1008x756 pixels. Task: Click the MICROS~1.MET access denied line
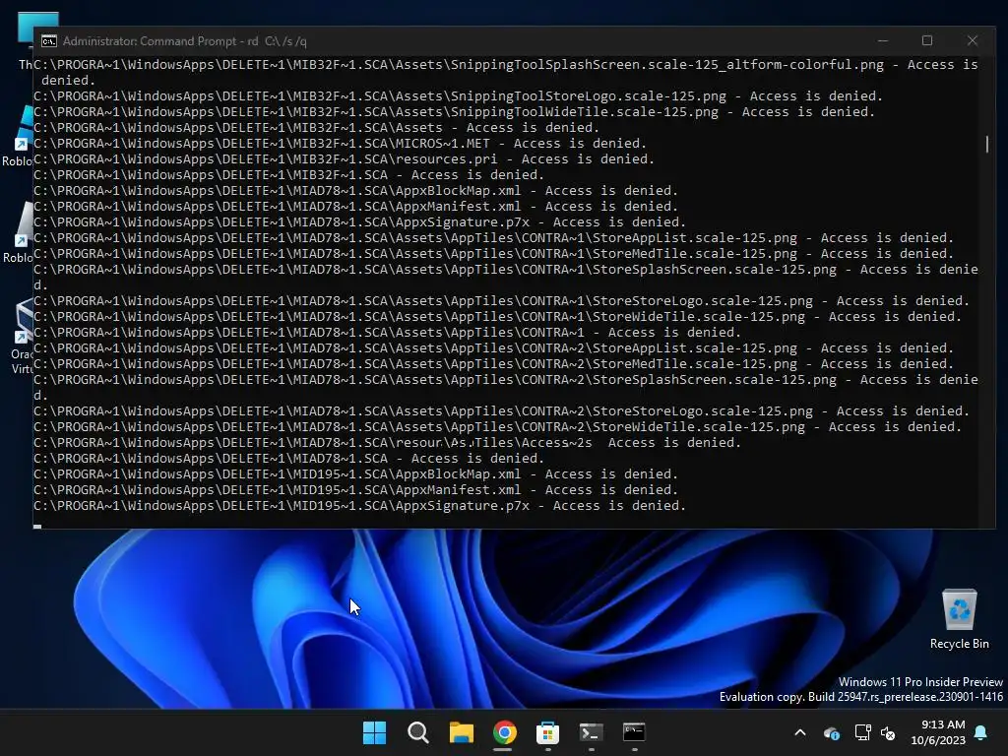tap(340, 144)
